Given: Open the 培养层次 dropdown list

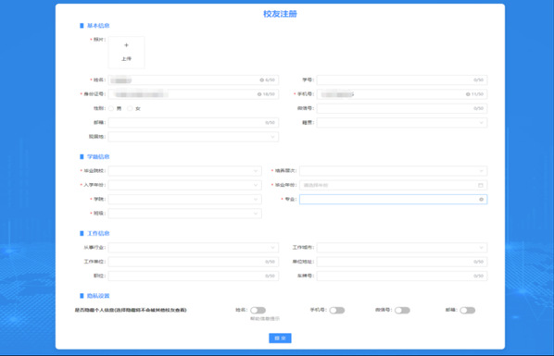Looking at the screenshot, I should [393, 171].
